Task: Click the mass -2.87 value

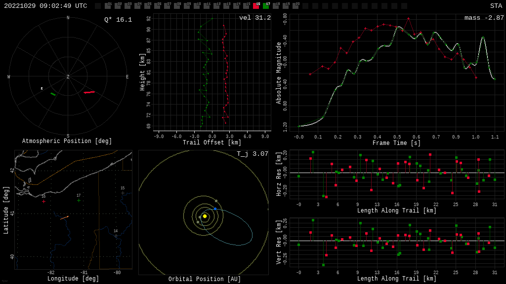Action: click(484, 18)
